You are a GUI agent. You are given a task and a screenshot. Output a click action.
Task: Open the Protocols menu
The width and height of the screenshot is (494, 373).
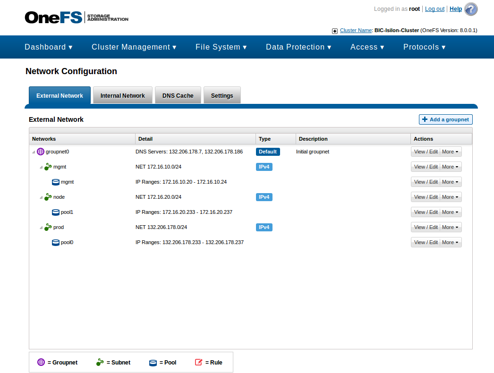tap(425, 47)
